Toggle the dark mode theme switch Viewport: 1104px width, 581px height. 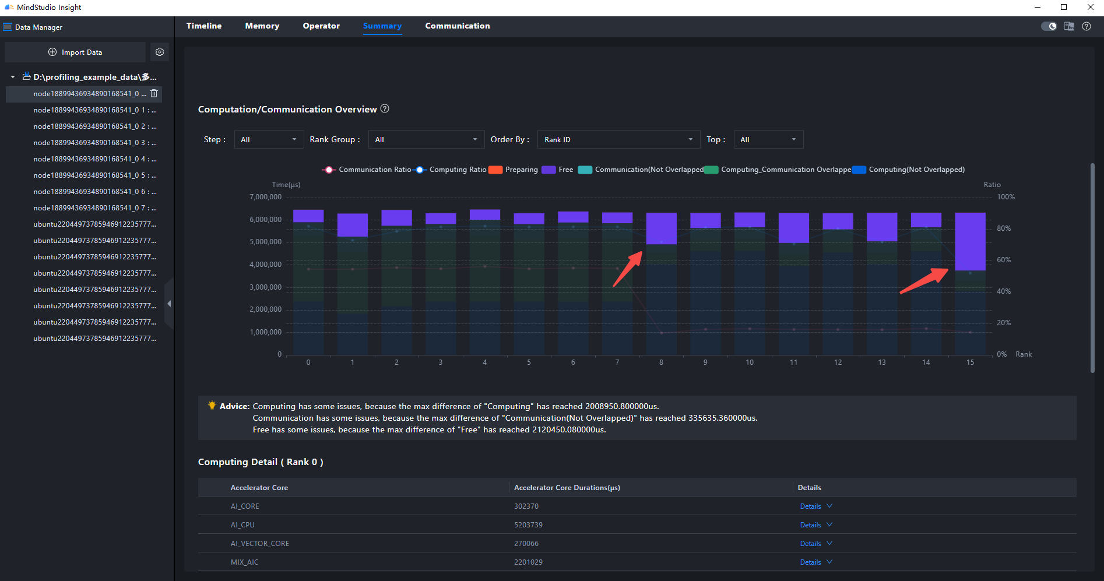click(x=1049, y=26)
